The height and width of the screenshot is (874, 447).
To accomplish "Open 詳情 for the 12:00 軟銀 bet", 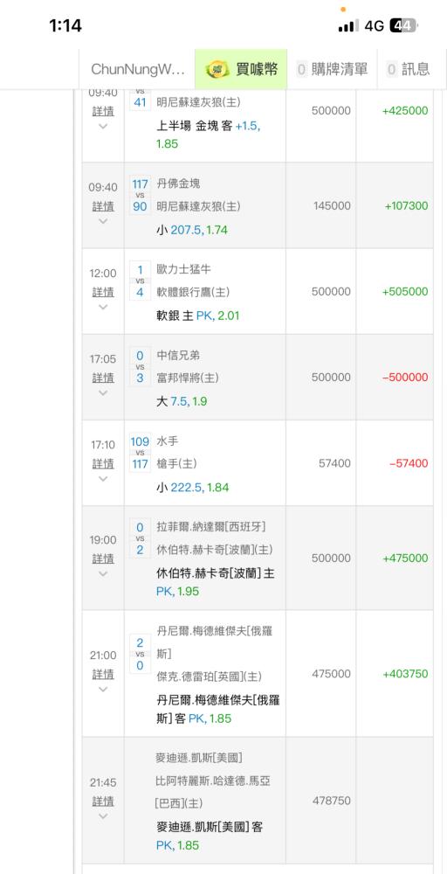I will point(103,292).
